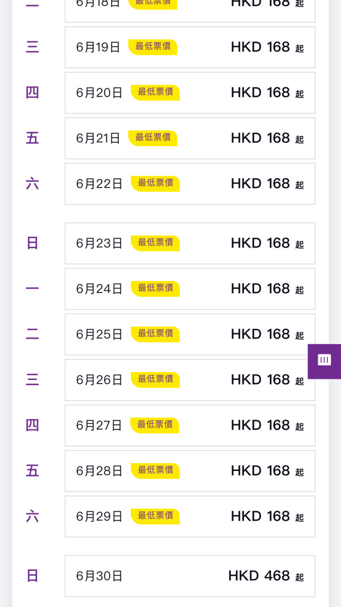Click the 最低票價 badge on 6月29日

(155, 516)
